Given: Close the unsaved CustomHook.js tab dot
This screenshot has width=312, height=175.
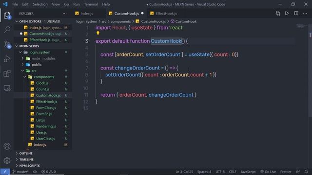Looking at the screenshot, I should point(142,13).
